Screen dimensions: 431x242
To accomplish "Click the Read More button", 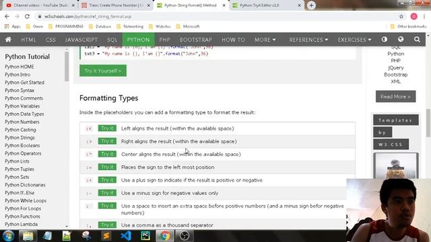I will tap(395, 97).
